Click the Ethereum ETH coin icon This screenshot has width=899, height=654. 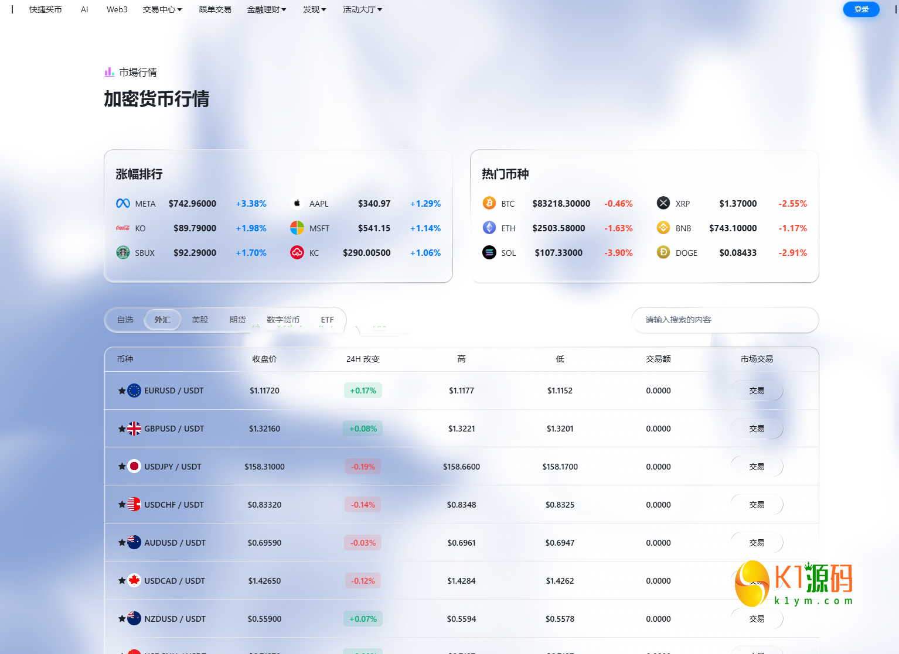[489, 228]
